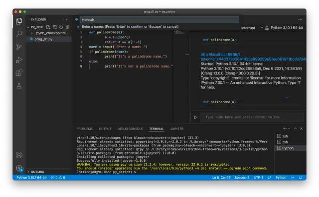Open the Search view in the activity bar
Image resolution: width=319 pixels, height=197 pixels.
point(19,34)
